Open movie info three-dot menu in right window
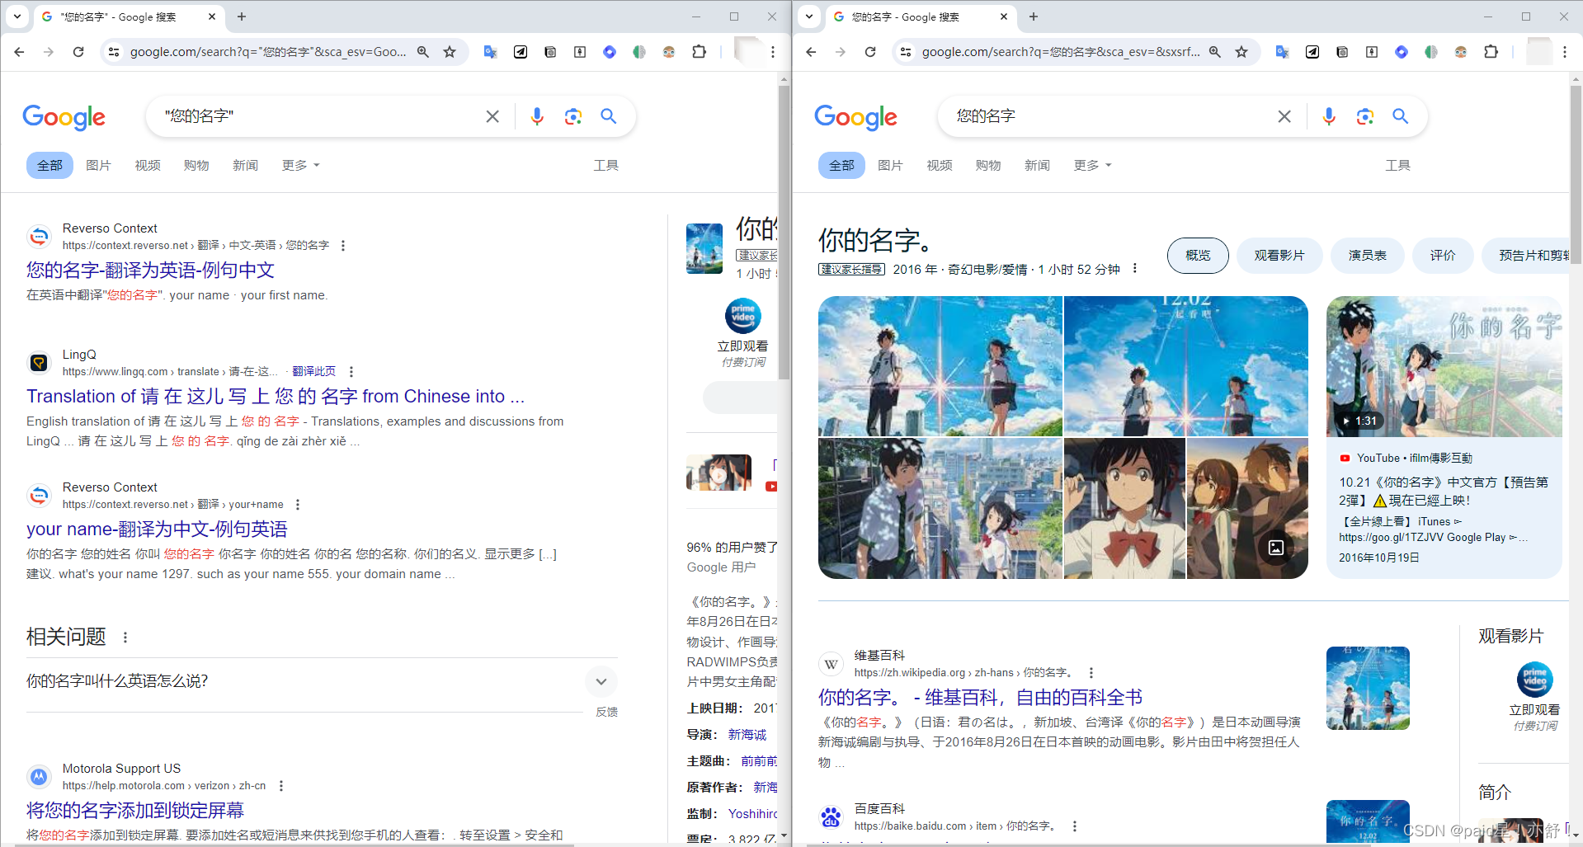The image size is (1583, 847). (x=1135, y=269)
